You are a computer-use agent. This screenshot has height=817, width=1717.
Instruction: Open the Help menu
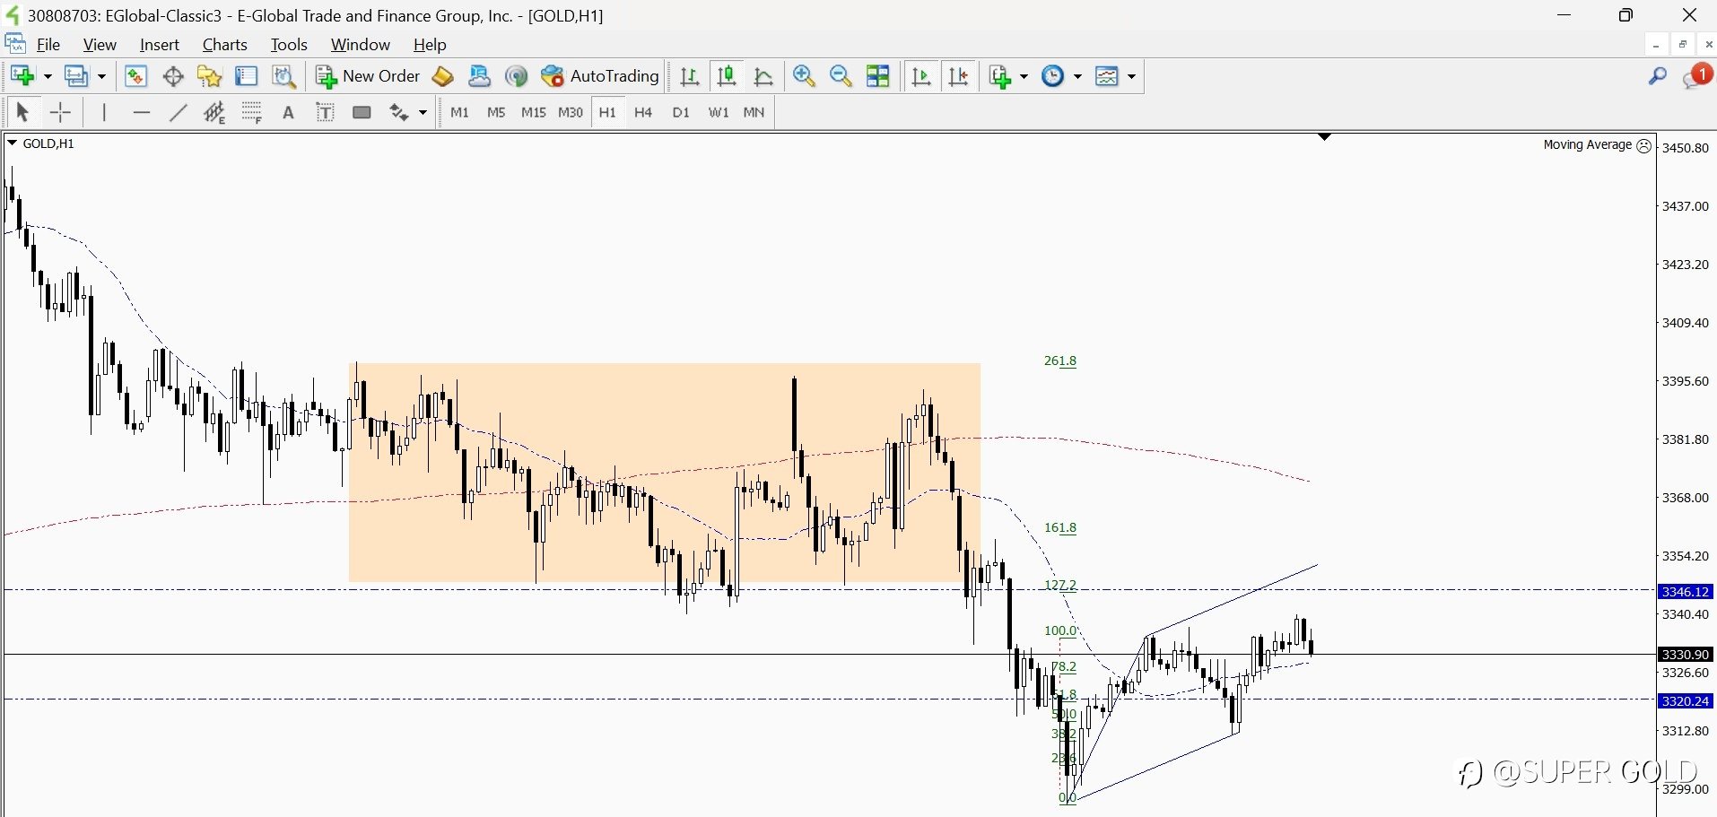coord(430,44)
